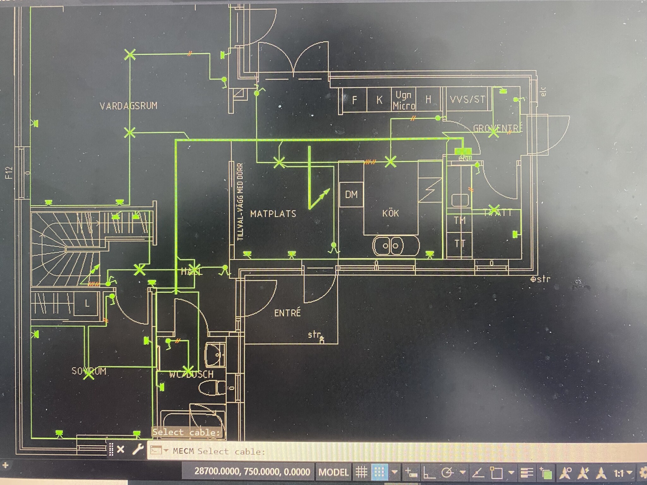The height and width of the screenshot is (485, 647).
Task: Toggle the drawing grid display
Action: [361, 472]
